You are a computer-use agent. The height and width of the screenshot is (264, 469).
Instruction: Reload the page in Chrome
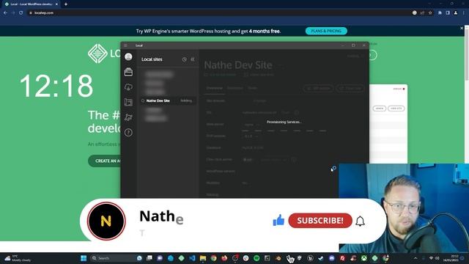pos(21,13)
